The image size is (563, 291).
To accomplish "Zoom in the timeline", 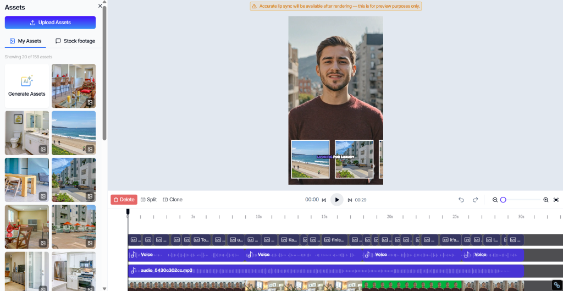I will click(x=546, y=200).
